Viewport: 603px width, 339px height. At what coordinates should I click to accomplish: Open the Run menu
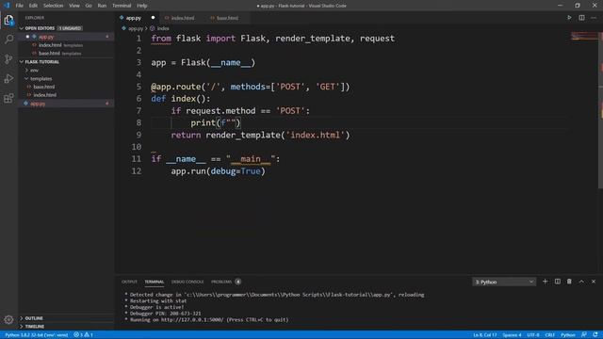coord(102,6)
